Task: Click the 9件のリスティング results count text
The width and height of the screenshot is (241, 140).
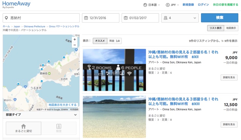Action: (x=213, y=41)
